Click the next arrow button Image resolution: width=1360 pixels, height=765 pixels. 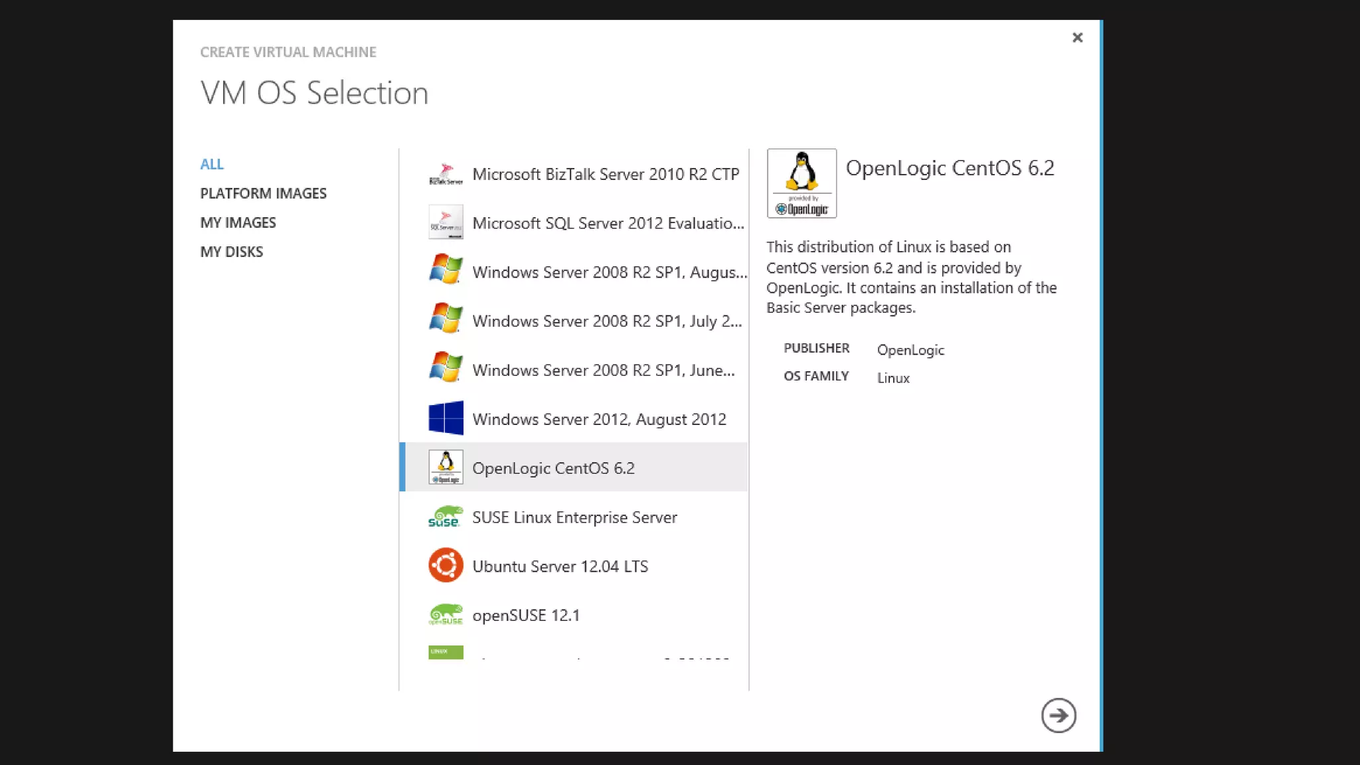(x=1058, y=715)
